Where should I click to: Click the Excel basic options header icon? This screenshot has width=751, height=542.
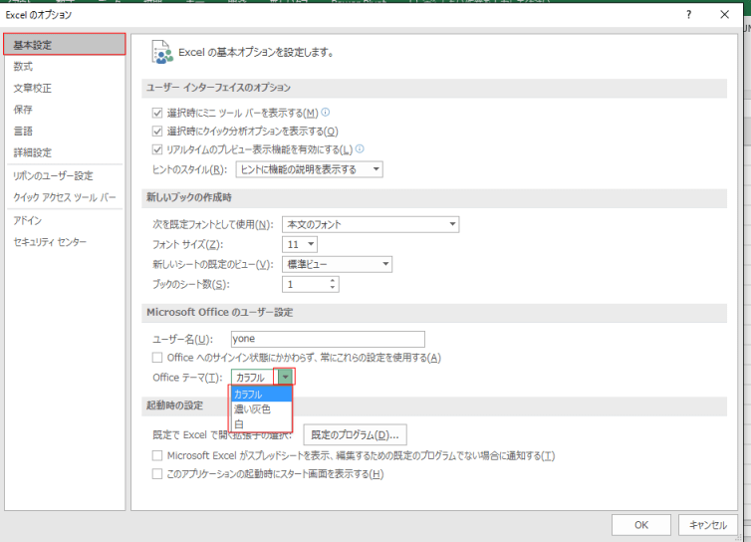[x=162, y=52]
